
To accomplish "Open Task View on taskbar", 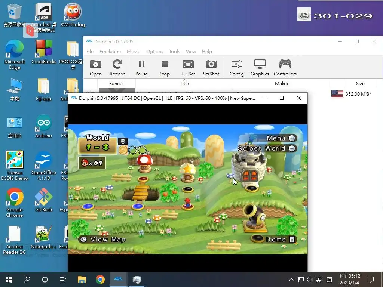I will pyautogui.click(x=63, y=280).
